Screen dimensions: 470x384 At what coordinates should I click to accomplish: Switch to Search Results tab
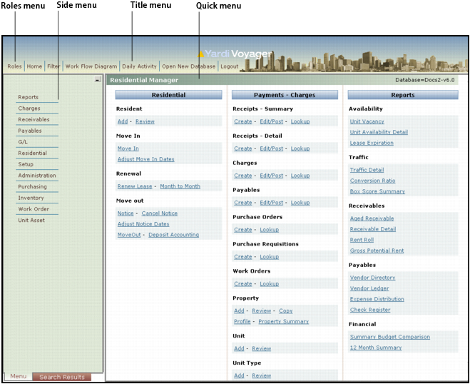(x=61, y=377)
